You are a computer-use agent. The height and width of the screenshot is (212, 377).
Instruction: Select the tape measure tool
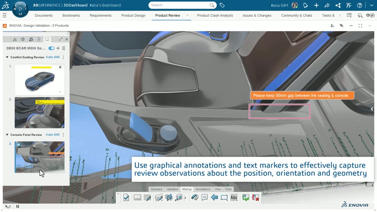[x=179, y=197]
